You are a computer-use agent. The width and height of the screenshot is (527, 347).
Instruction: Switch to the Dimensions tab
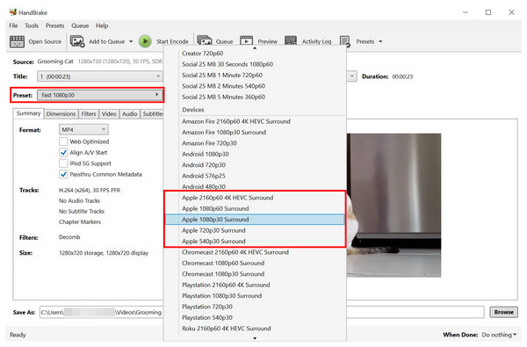(61, 113)
